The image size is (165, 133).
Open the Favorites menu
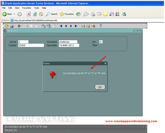26,8
